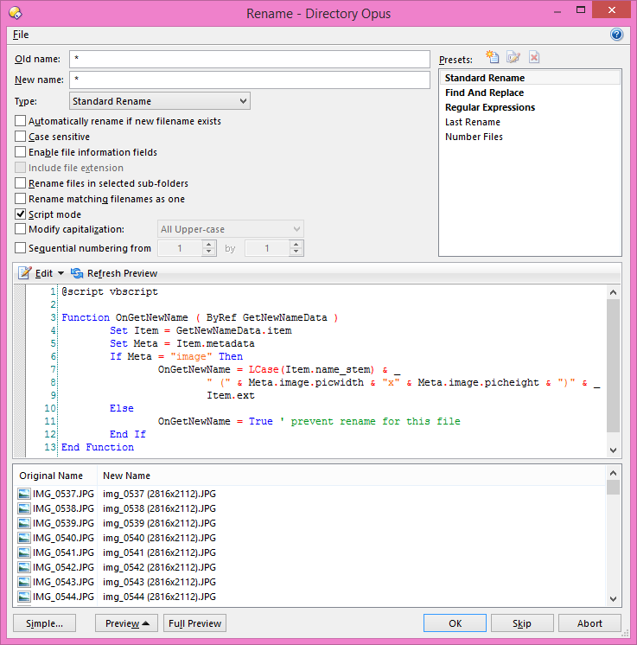The height and width of the screenshot is (645, 637).
Task: Click the add new preset icon
Action: click(x=493, y=58)
